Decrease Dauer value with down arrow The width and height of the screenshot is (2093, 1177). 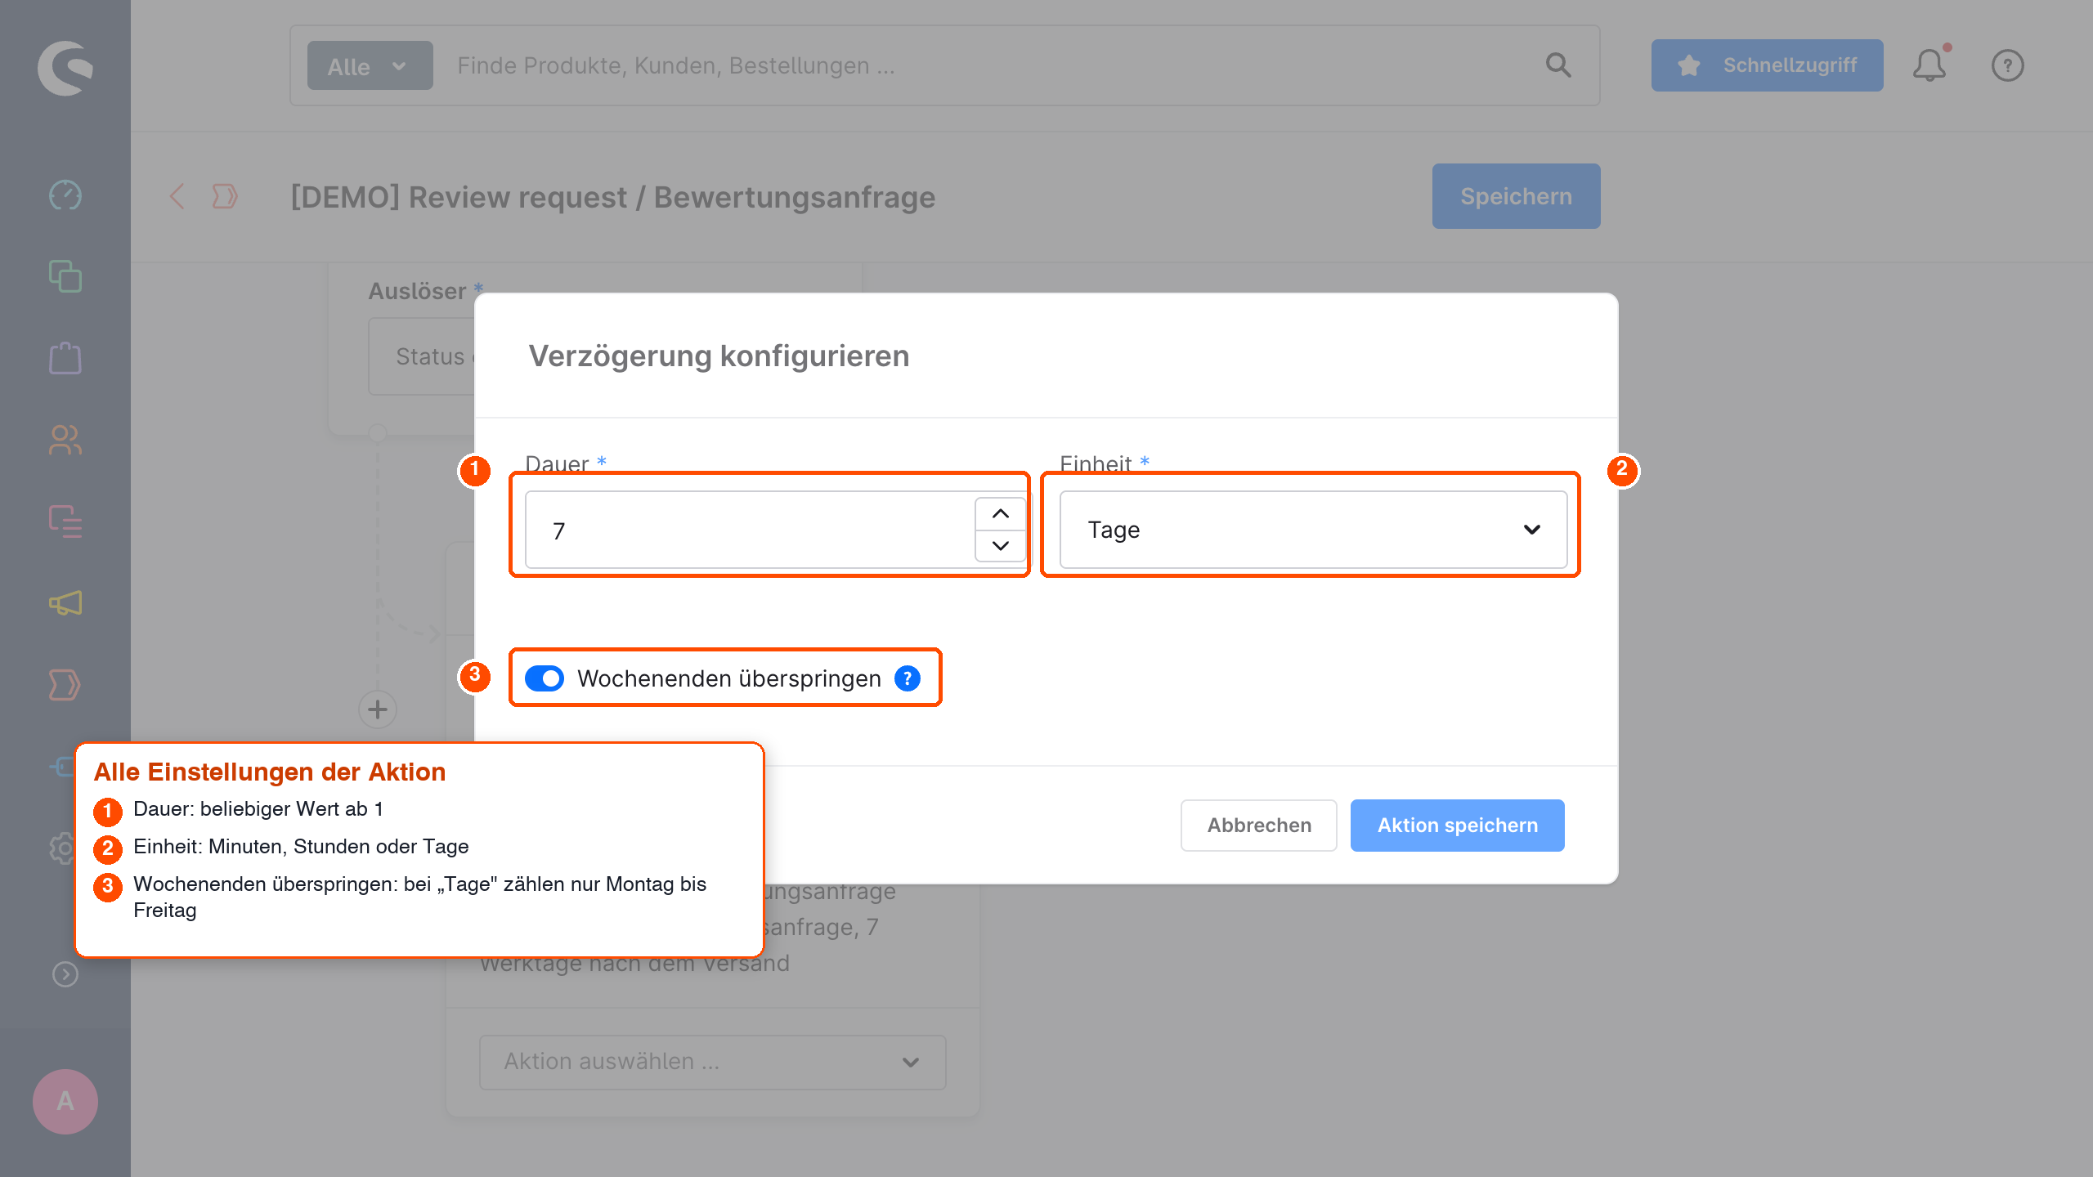coord(1001,546)
